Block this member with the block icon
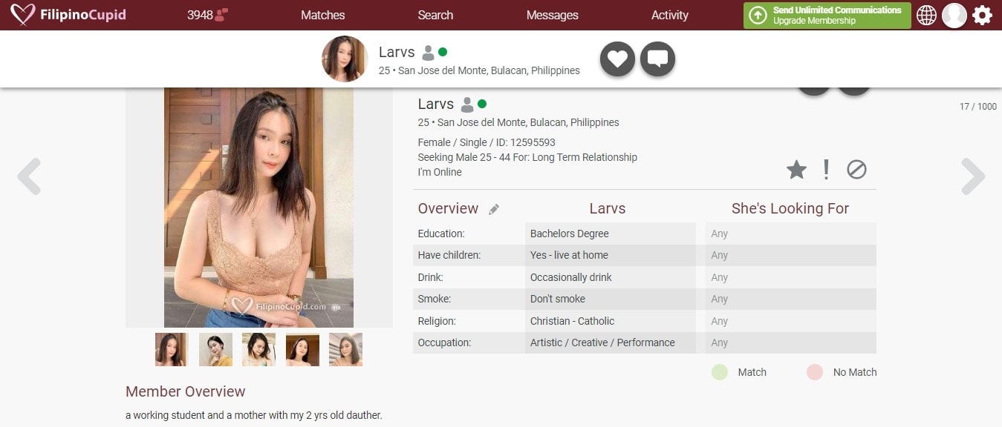Screen dimensions: 1002x427 pyautogui.click(x=856, y=170)
